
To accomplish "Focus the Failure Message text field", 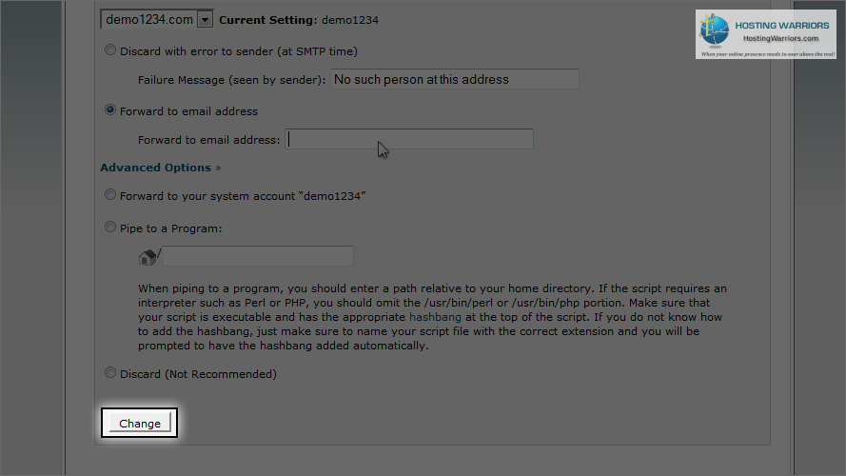I will (454, 79).
